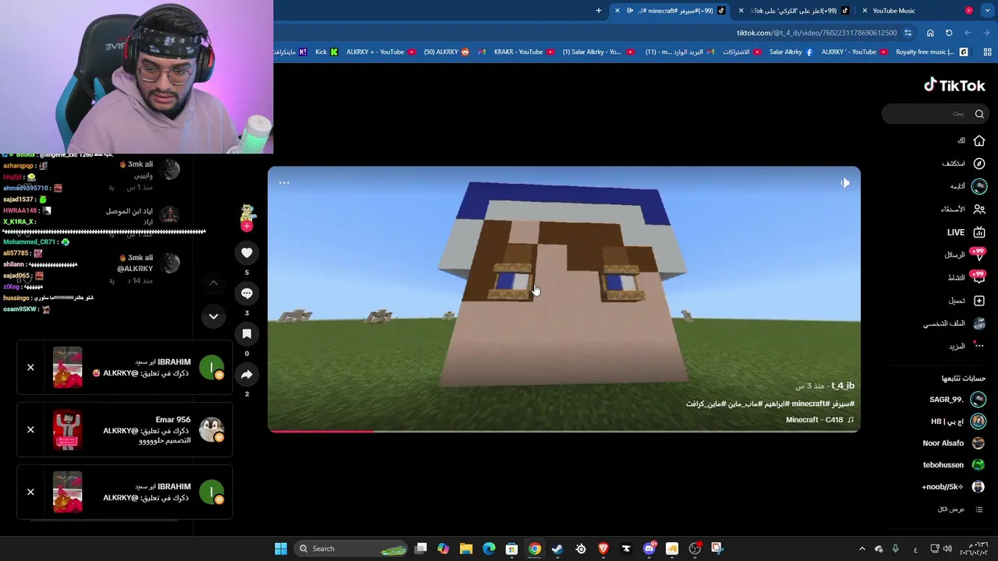Open Brave browser from the taskbar

[603, 549]
